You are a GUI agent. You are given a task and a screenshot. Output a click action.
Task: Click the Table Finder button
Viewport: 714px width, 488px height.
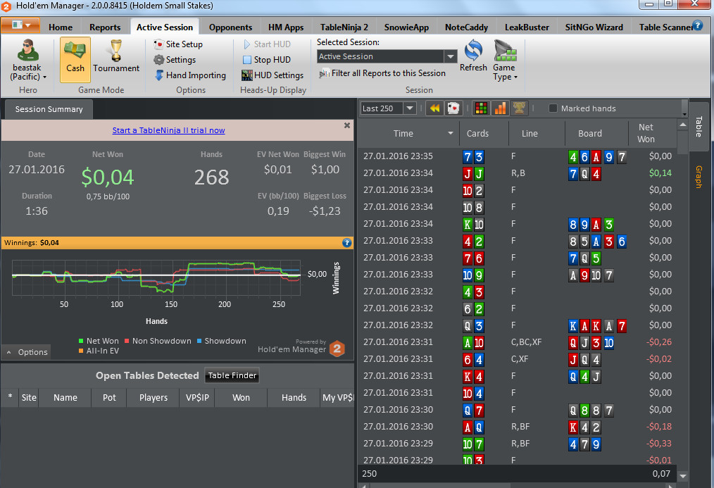pos(232,375)
